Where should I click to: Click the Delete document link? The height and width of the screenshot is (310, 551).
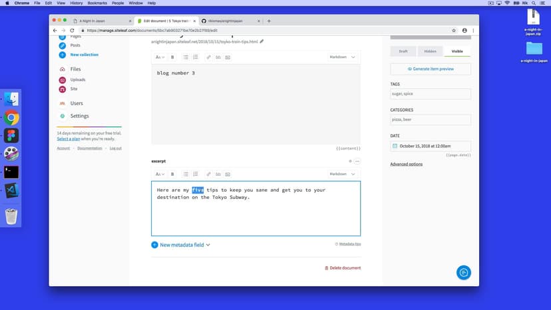point(343,267)
